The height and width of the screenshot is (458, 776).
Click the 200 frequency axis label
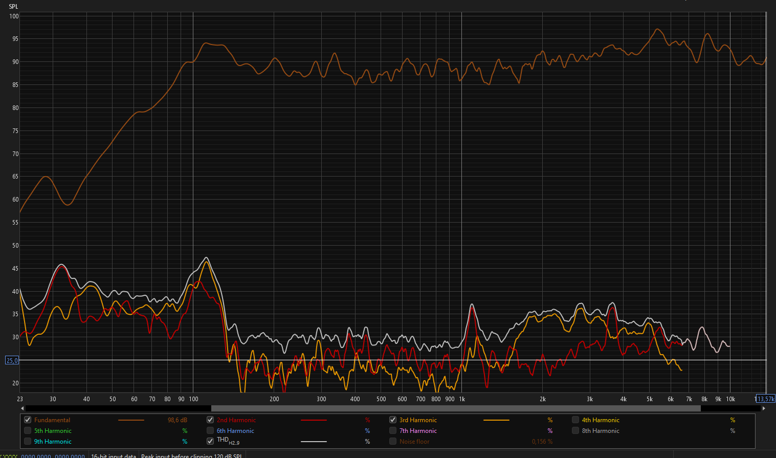[x=274, y=399]
